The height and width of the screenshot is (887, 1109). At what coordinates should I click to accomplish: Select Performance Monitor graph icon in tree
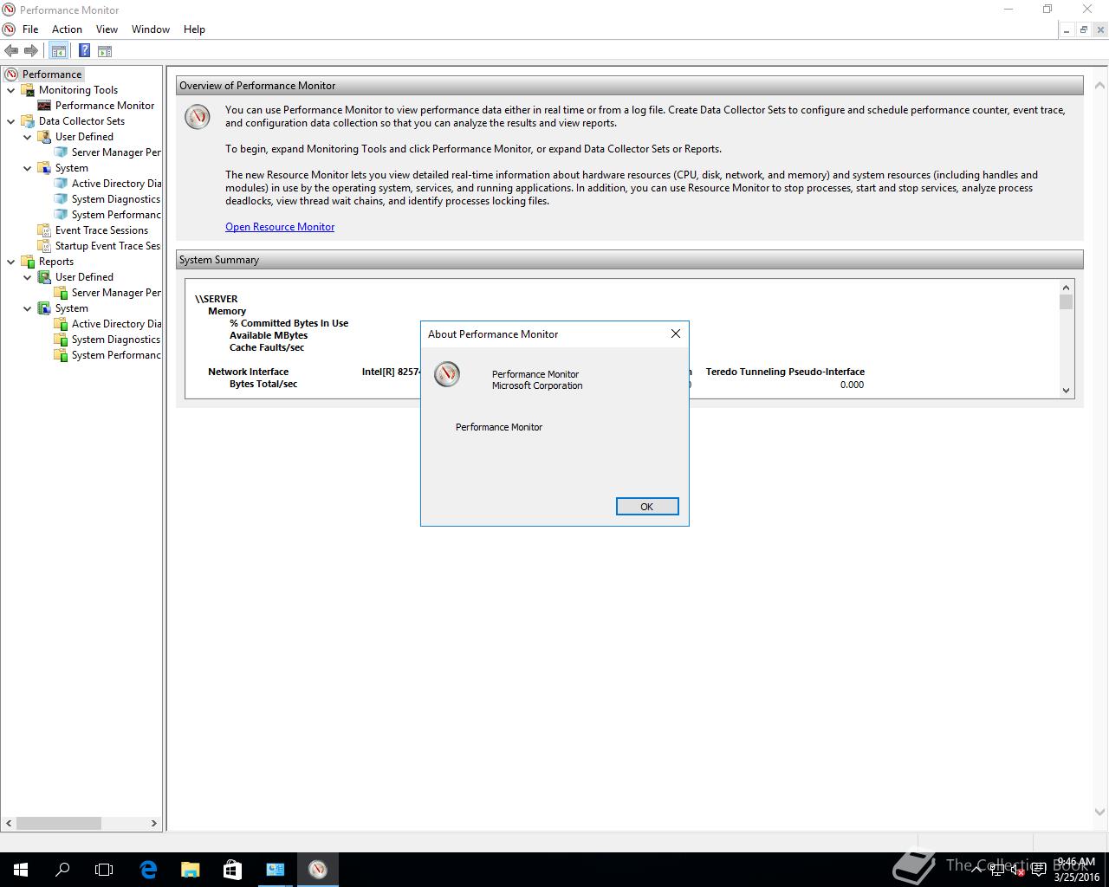pyautogui.click(x=44, y=106)
